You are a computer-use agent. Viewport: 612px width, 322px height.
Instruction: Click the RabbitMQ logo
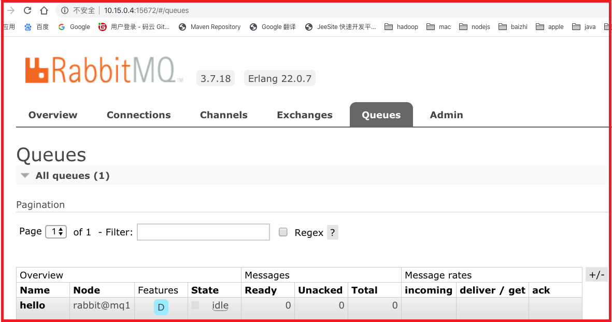[104, 71]
